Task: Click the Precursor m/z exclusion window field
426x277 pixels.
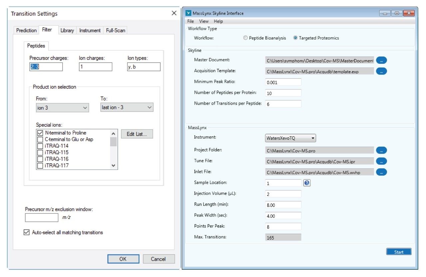Action: point(42,218)
